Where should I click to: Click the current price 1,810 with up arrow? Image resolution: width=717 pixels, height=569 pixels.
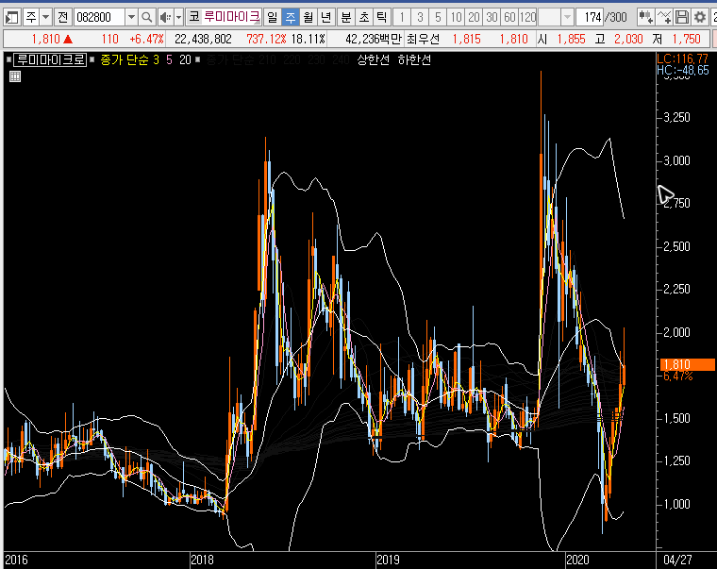coord(52,40)
